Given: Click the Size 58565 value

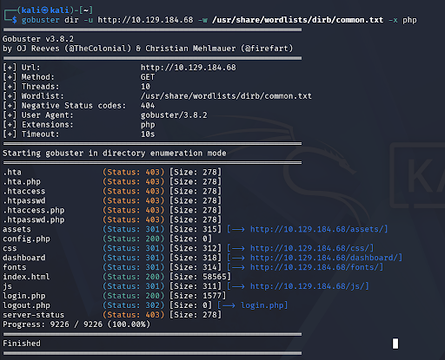Looking at the screenshot, I should [215, 277].
